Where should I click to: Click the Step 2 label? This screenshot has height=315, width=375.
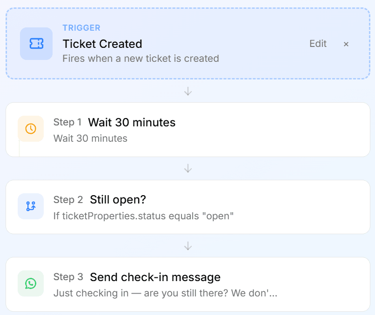[68, 200]
